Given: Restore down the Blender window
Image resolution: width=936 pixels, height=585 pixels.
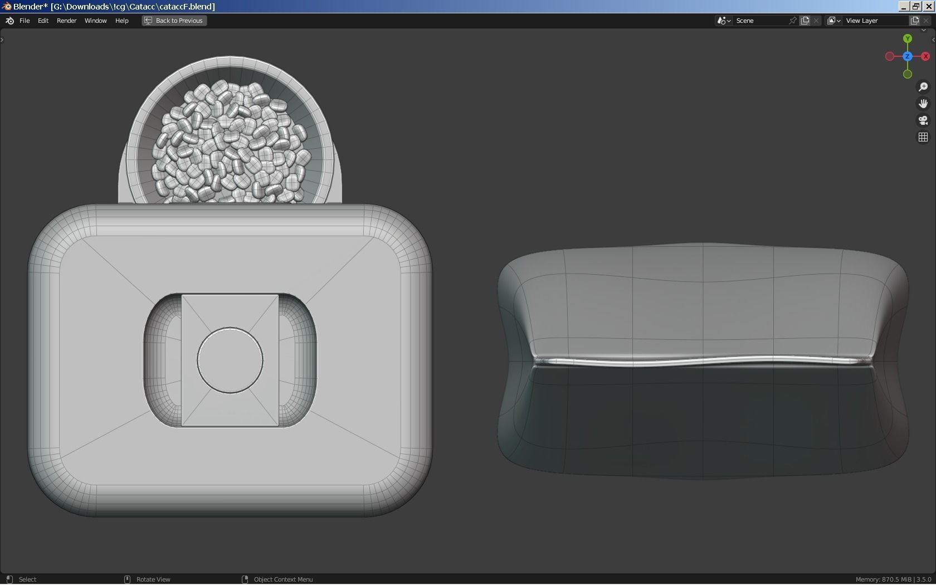Looking at the screenshot, I should pos(916,6).
